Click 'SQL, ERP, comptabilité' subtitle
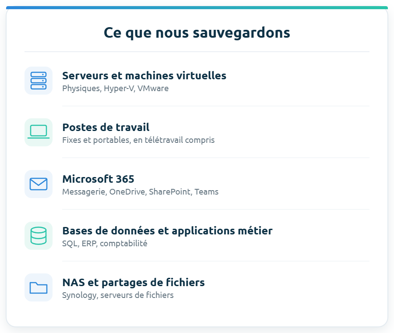 click(x=105, y=244)
